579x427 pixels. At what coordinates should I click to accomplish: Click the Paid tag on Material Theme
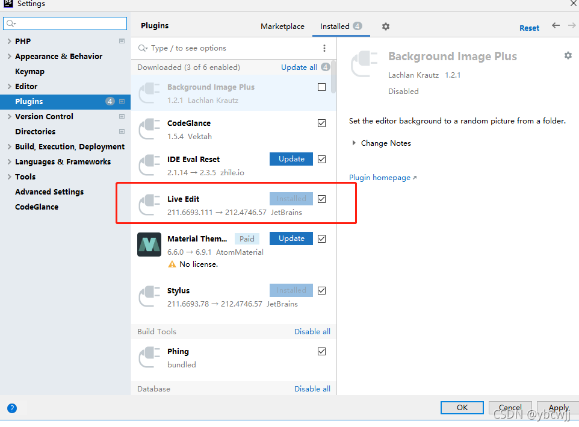pyautogui.click(x=247, y=238)
